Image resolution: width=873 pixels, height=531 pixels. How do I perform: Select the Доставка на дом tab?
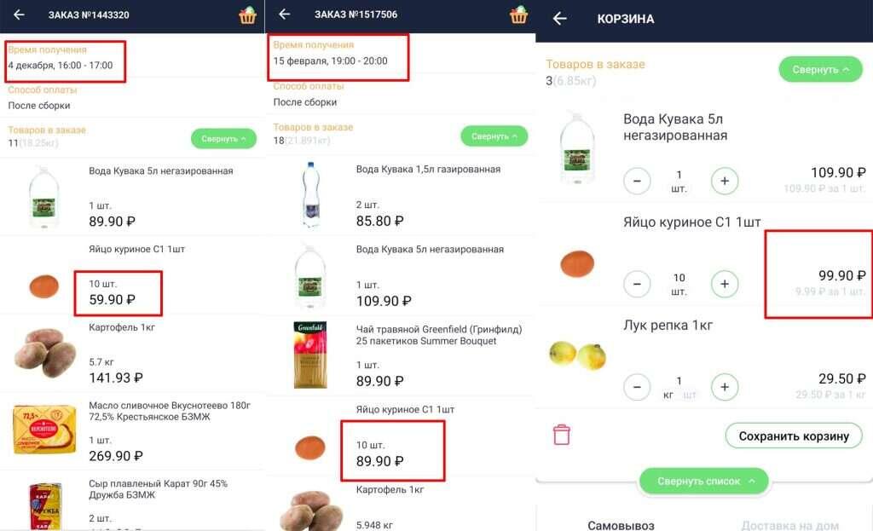(x=789, y=525)
